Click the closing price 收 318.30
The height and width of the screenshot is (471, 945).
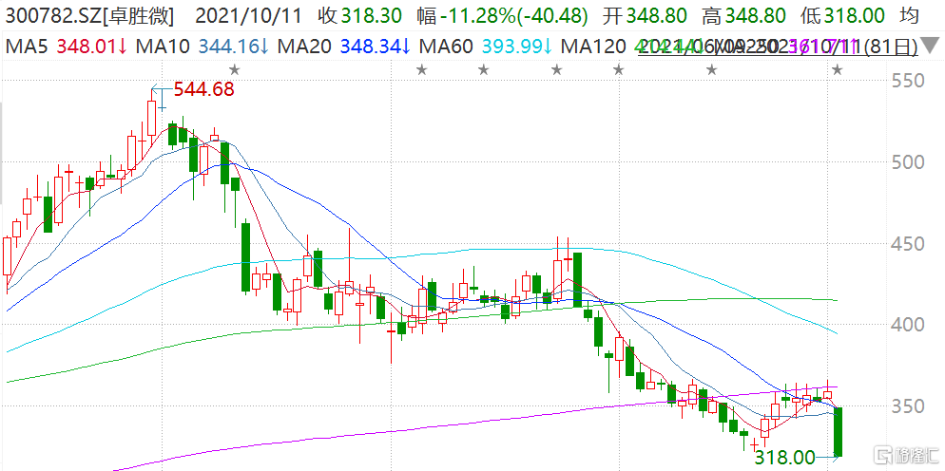pos(360,16)
